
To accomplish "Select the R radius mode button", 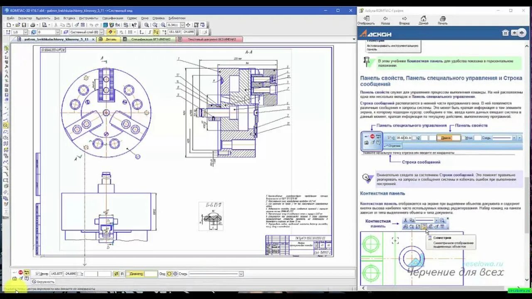I will [122, 274].
